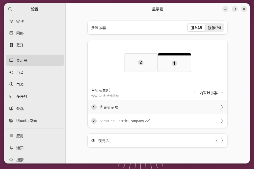Viewport: 254px width, 169px height.
Task: Click the speaker icon beside 声音
Action: [x=11, y=72]
